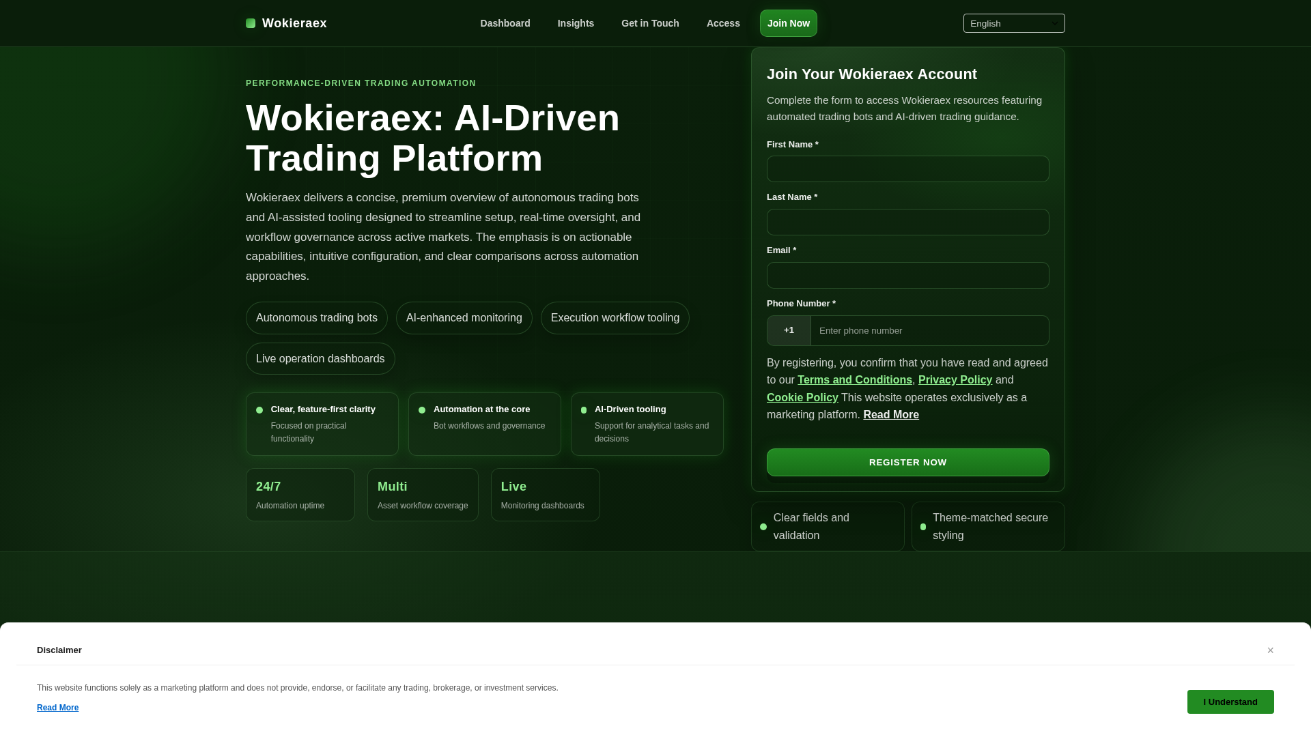The image size is (1311, 737).
Task: Click the Join Now header button
Action: point(789,23)
